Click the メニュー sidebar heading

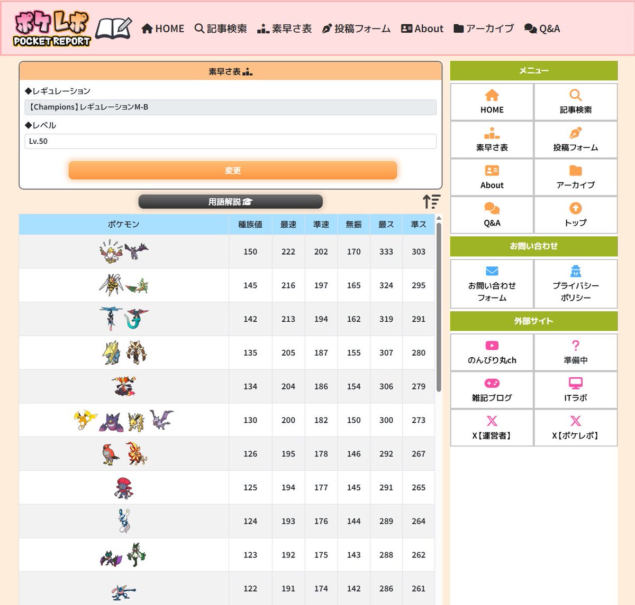pos(534,71)
